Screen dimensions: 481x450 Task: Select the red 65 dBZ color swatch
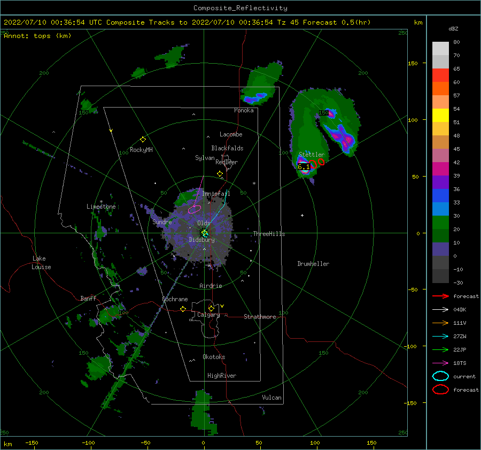(x=440, y=75)
